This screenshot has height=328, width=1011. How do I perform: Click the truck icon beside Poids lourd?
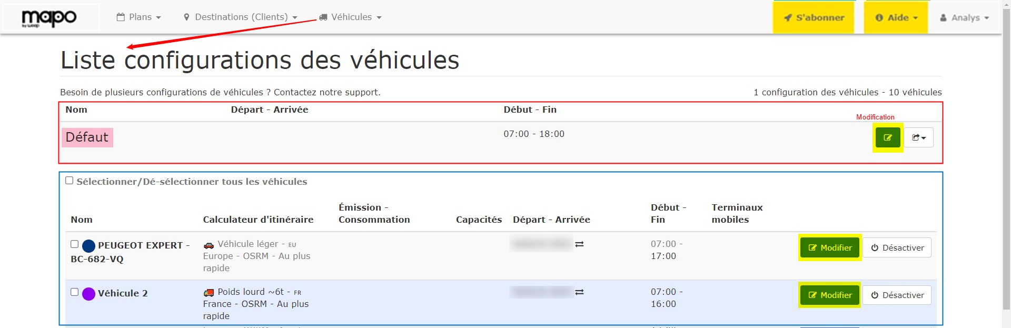209,293
